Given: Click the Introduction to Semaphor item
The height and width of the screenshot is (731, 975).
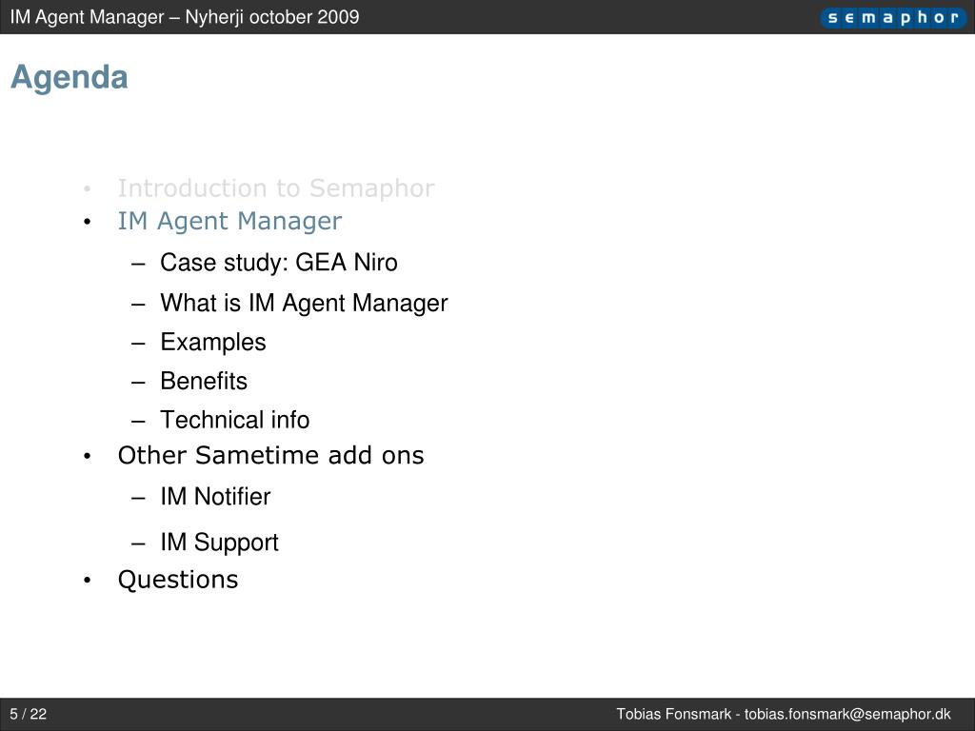Looking at the screenshot, I should click(276, 188).
